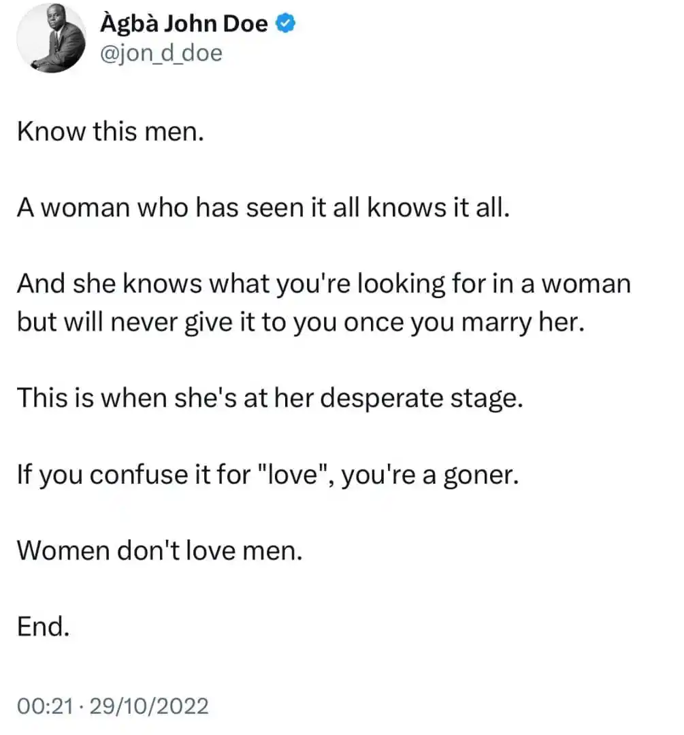Click the word "Àgbà" in the display name
684x735 pixels.
coord(129,24)
